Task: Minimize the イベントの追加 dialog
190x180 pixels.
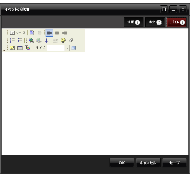Action: 173,9
